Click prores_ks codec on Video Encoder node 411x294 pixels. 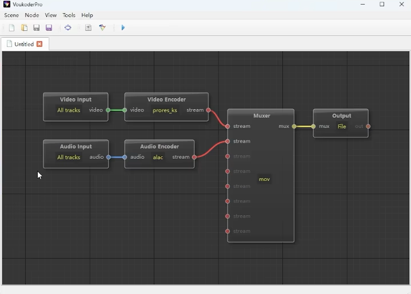click(x=165, y=111)
